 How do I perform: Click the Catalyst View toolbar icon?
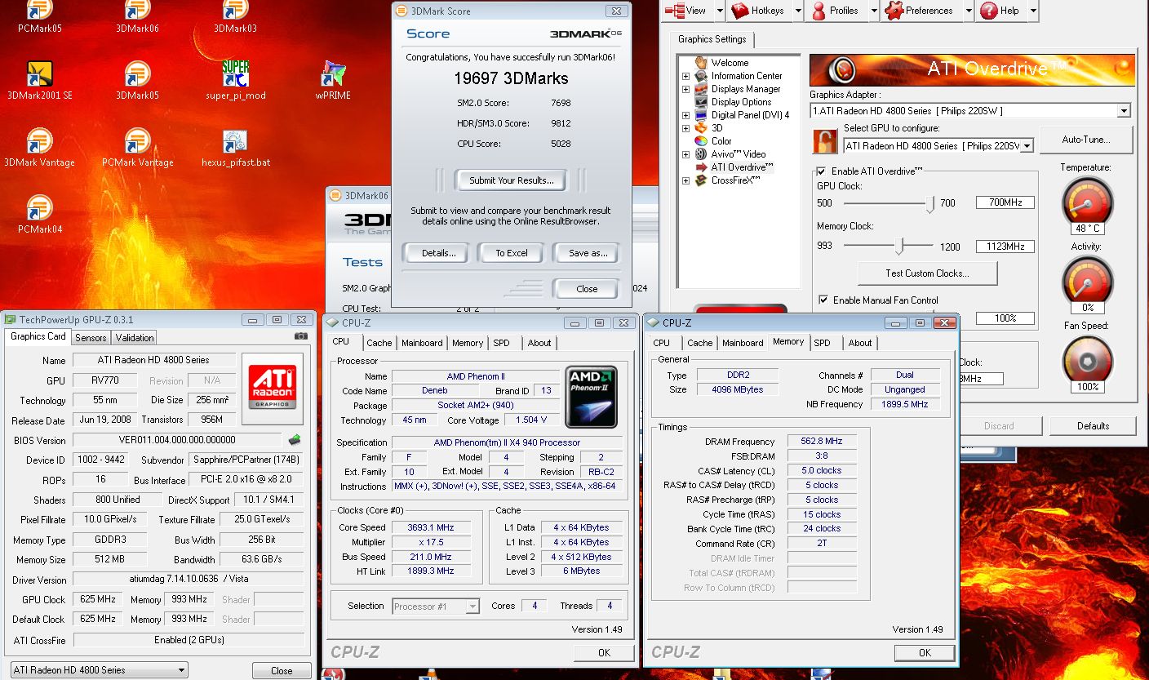coord(686,11)
